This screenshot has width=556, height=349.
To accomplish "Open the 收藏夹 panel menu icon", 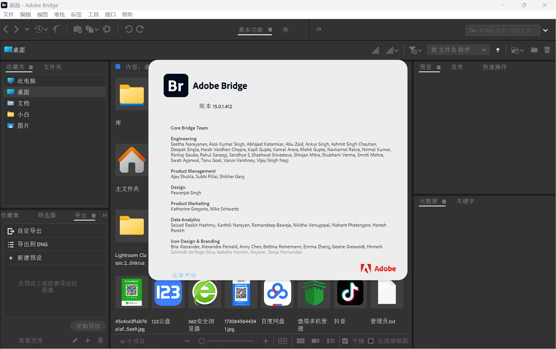I will 31,68.
